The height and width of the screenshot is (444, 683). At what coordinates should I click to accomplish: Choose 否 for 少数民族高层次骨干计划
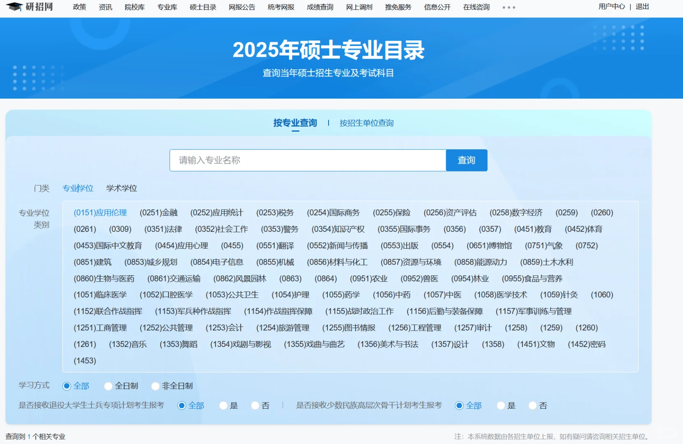pyautogui.click(x=533, y=405)
